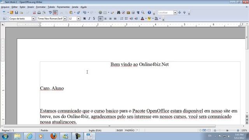The image size is (249, 140).
Task: Open the Gallery icon
Action: point(128,12)
